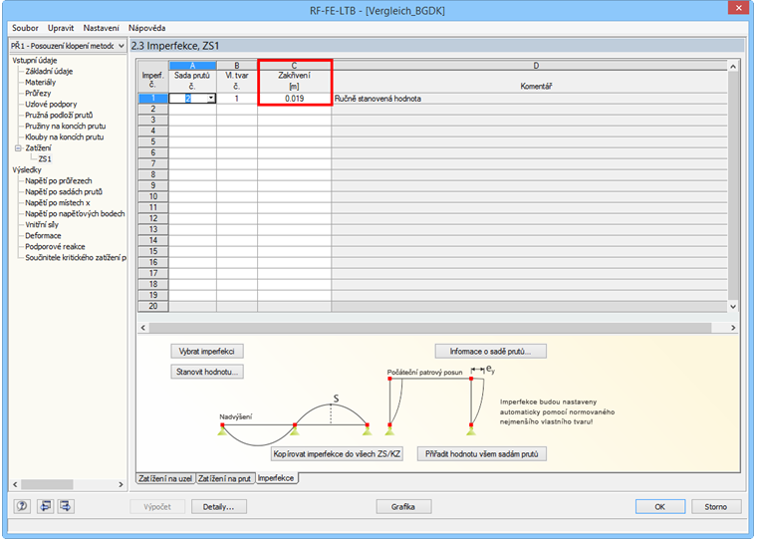Image resolution: width=757 pixels, height=539 pixels.
Task: Select Uzlové podpory tree item
Action: click(x=51, y=104)
